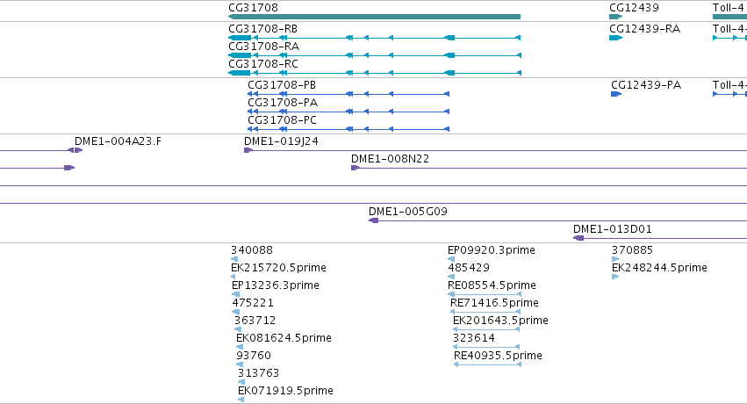This screenshot has height=404, width=747.
Task: Click the Toll-4 gene label
Action: coord(729,8)
